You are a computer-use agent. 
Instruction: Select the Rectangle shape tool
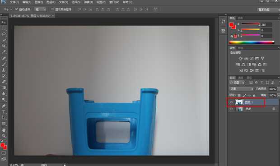(x=4, y=124)
